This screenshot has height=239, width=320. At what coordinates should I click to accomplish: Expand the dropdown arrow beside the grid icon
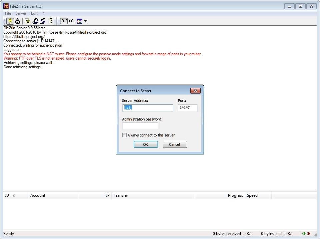(x=86, y=21)
